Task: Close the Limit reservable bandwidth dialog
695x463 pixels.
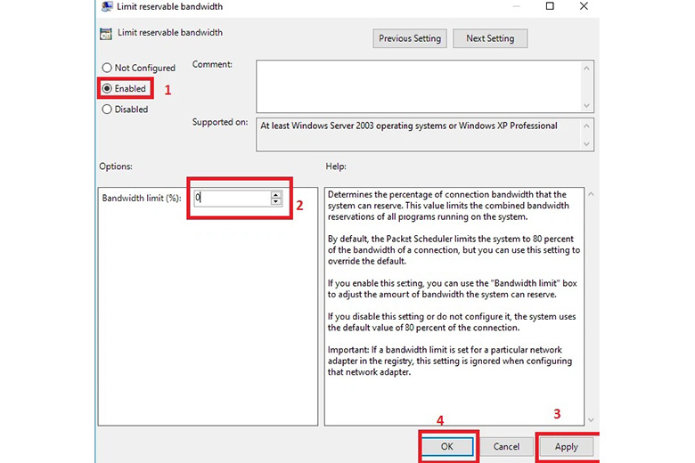Action: [x=585, y=7]
